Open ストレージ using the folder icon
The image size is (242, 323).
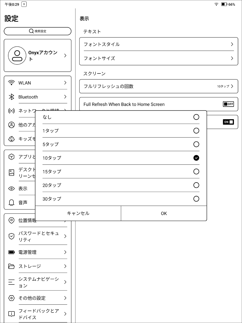point(11,266)
